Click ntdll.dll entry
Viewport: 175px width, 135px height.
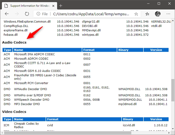[156, 26]
